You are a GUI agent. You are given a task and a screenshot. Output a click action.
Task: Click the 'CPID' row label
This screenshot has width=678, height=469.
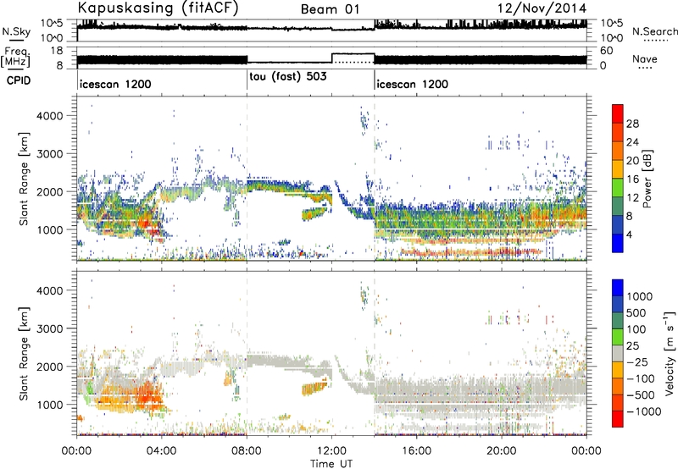tap(19, 80)
